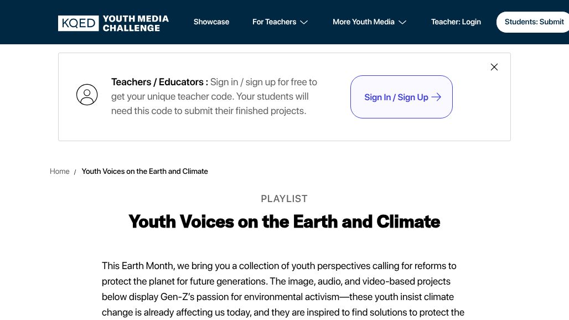Open the For Teachers menu
The image size is (569, 320).
click(274, 22)
